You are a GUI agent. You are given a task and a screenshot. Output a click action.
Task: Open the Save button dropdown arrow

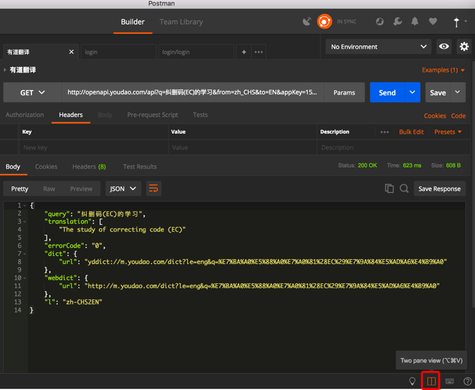(x=458, y=93)
